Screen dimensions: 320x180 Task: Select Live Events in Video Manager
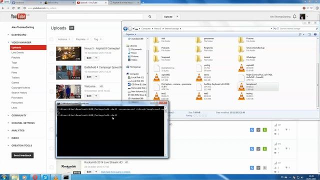point(17,52)
